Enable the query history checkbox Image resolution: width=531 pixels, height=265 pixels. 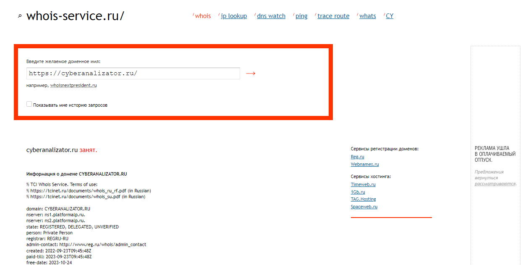[29, 104]
